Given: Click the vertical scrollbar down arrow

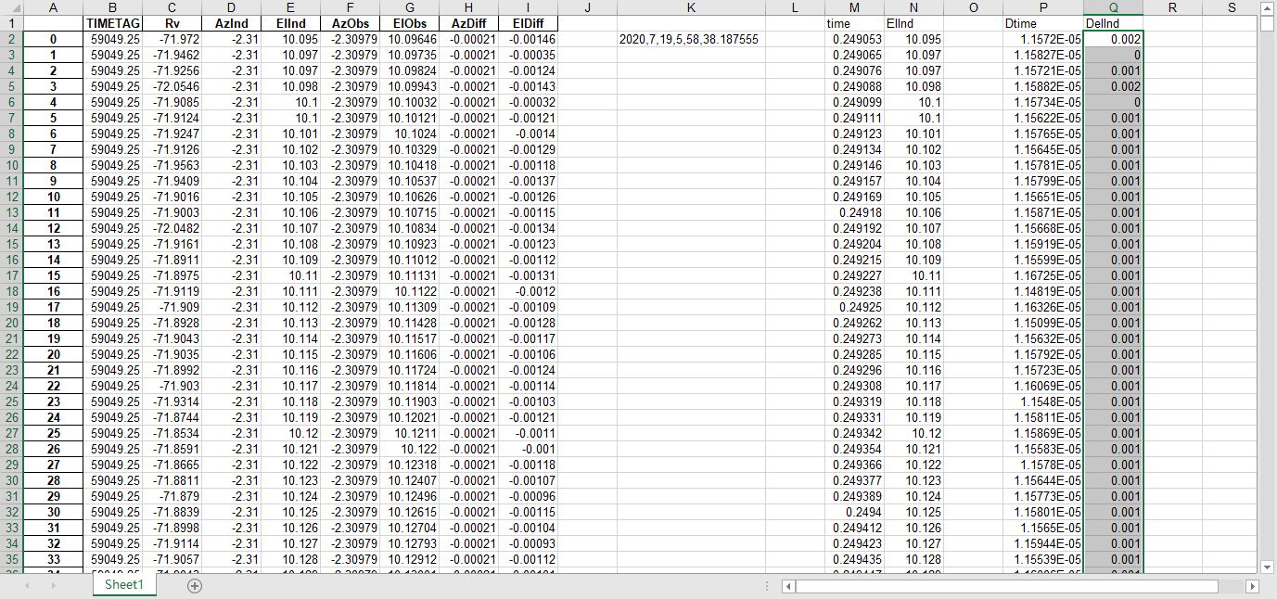Looking at the screenshot, I should [1265, 567].
